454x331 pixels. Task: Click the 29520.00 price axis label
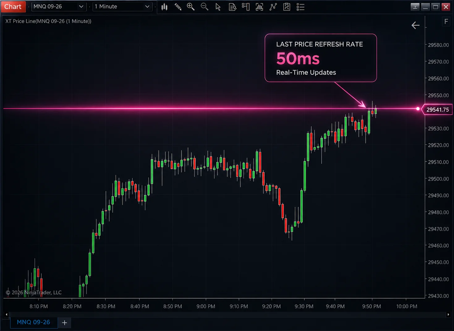(438, 145)
